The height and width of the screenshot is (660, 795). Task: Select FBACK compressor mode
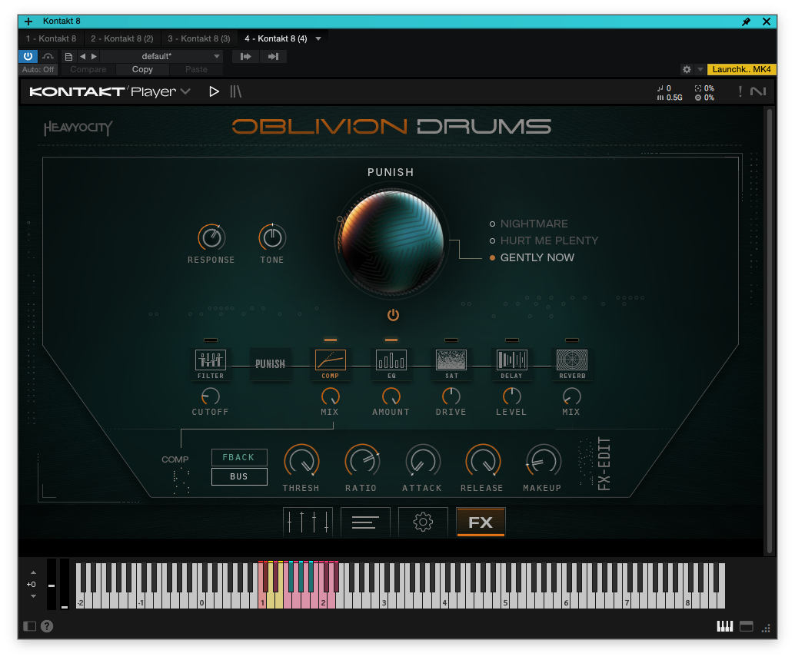(239, 457)
